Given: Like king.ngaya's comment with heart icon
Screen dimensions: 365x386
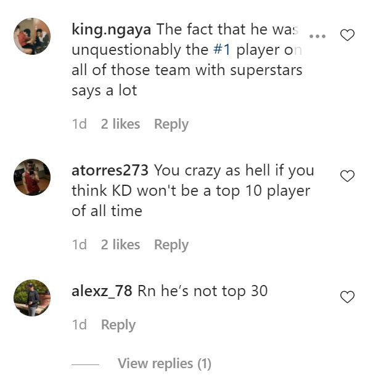Looking at the screenshot, I should pos(347,35).
